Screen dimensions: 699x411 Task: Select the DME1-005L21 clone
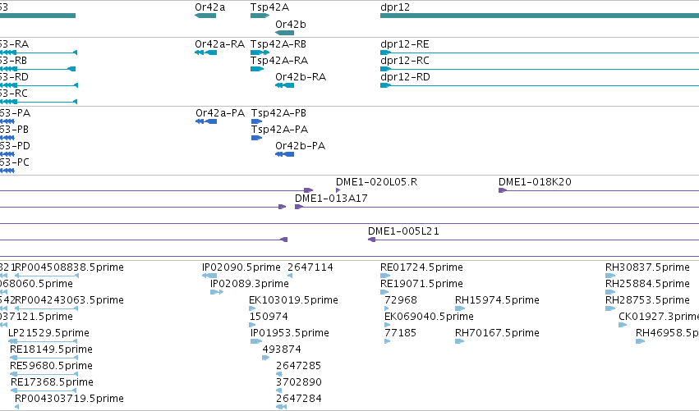click(533, 240)
